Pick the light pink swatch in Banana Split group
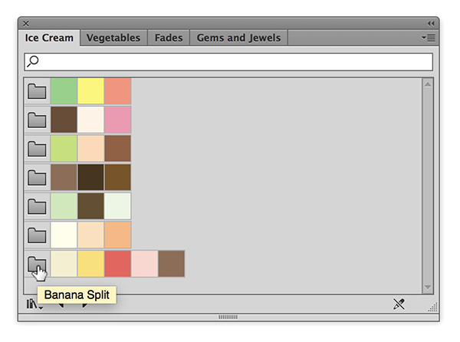Image resolution: width=460 pixels, height=342 pixels. pyautogui.click(x=145, y=264)
